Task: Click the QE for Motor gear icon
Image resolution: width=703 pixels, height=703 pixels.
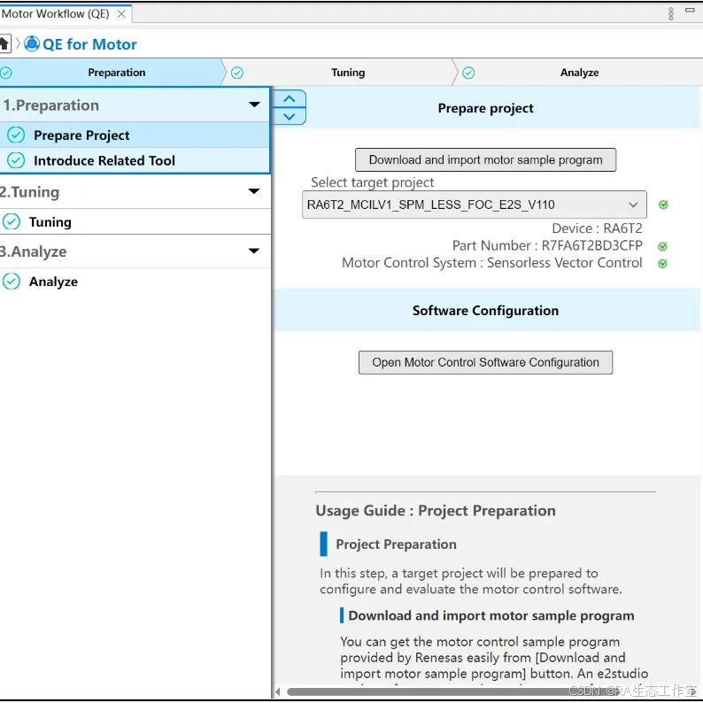Action: click(x=31, y=44)
